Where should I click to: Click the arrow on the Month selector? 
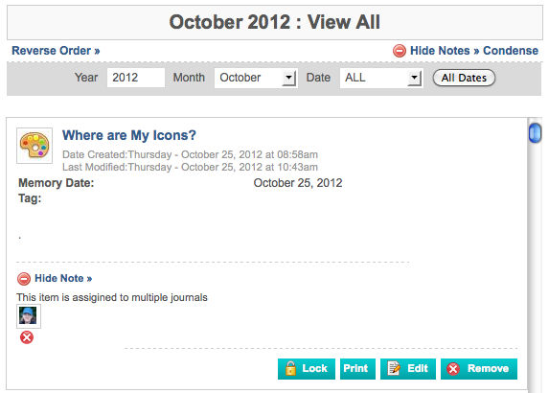pyautogui.click(x=288, y=78)
